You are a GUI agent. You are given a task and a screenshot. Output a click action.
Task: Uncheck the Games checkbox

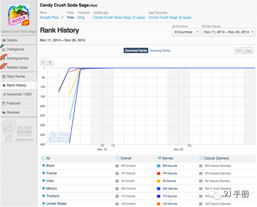tap(159, 158)
